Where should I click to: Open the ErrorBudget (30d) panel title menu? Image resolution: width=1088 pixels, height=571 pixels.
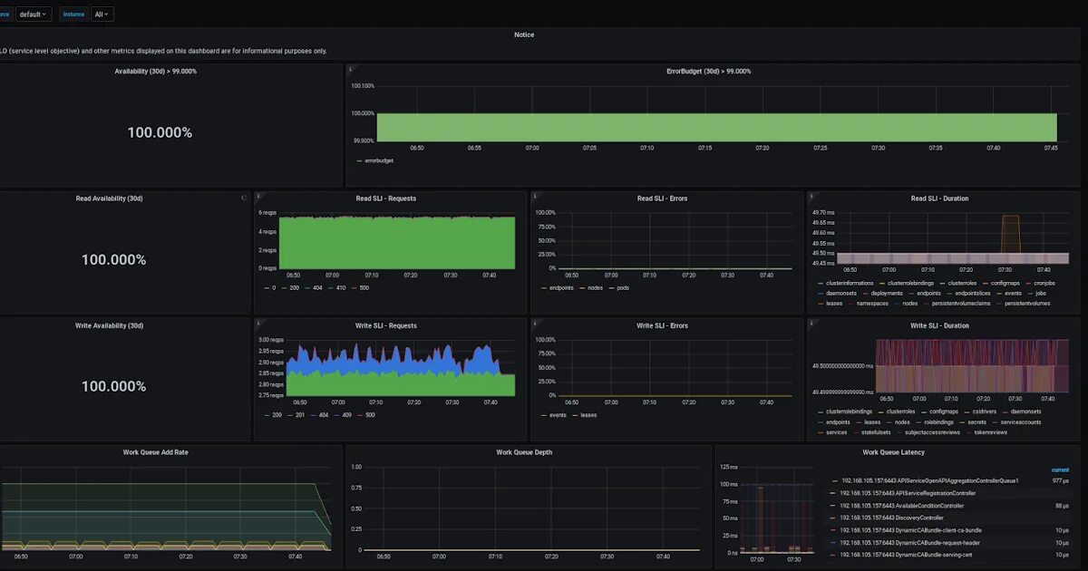[x=708, y=71]
